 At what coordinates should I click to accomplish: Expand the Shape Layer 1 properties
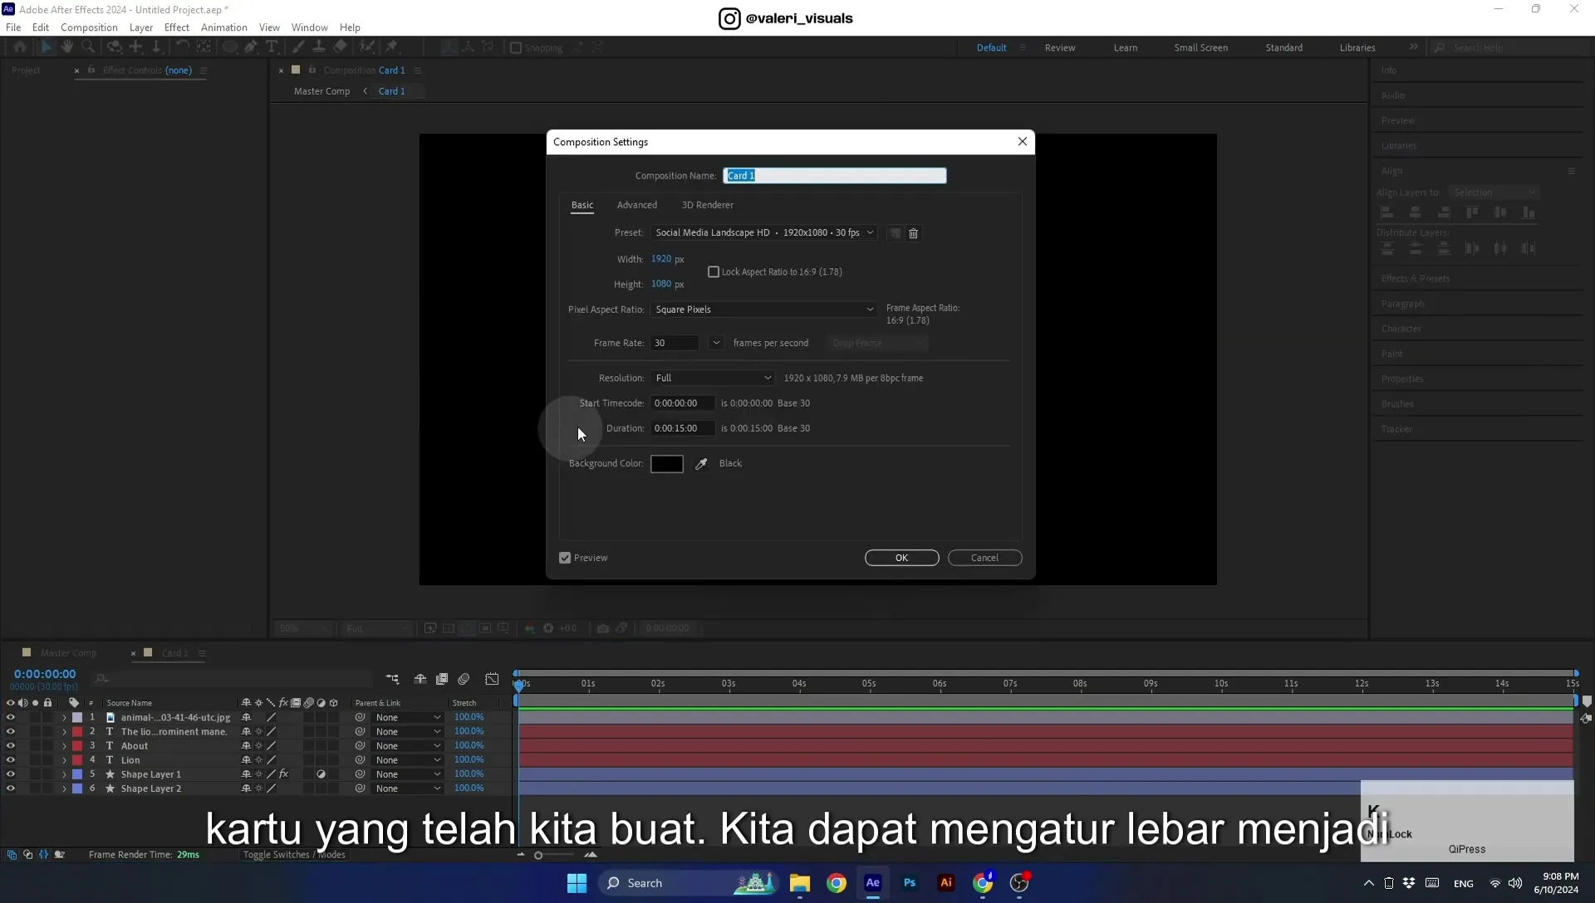pyautogui.click(x=64, y=774)
